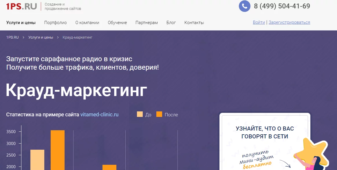Click the Войти link

(x=259, y=22)
